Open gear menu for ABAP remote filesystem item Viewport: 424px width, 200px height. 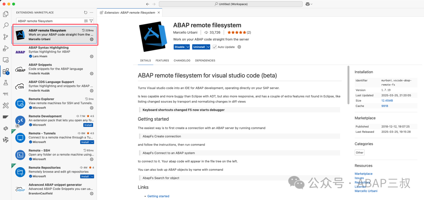coord(91,40)
